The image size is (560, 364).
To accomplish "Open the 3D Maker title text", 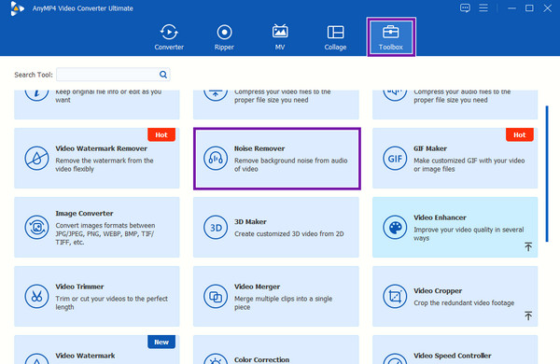I will (250, 221).
